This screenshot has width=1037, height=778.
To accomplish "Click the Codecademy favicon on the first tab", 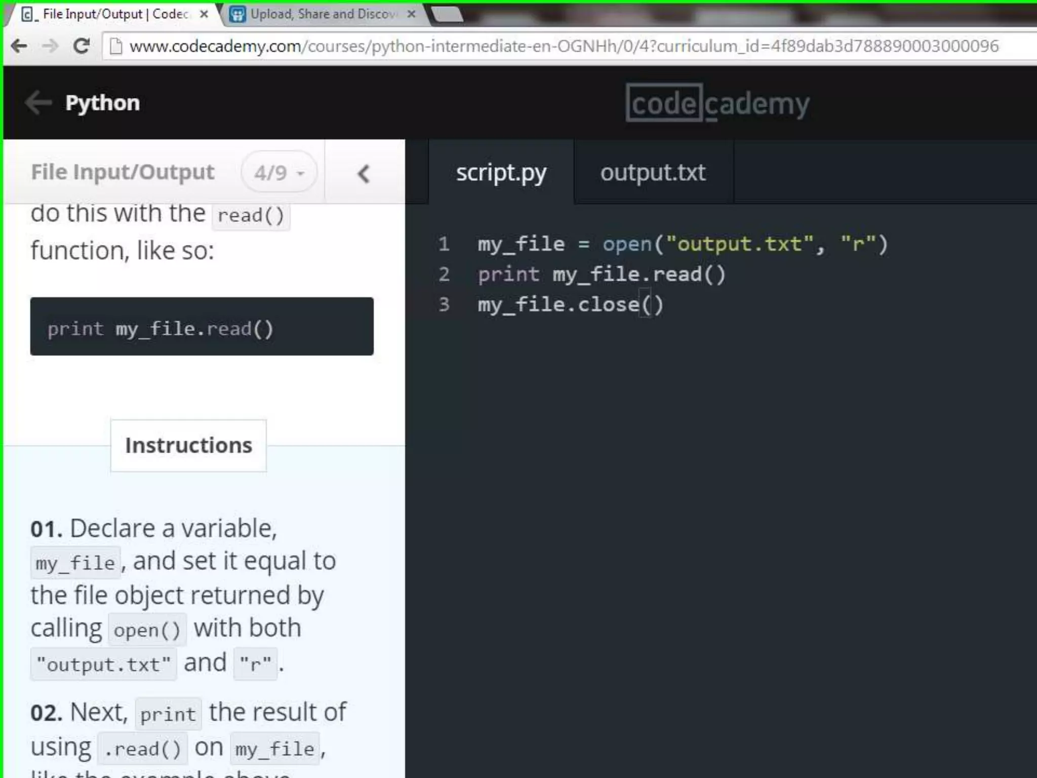I will pos(29,14).
